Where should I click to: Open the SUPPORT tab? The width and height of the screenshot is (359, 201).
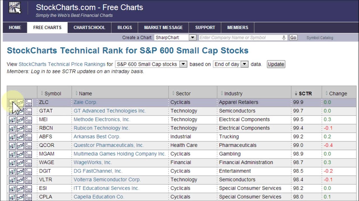click(205, 27)
